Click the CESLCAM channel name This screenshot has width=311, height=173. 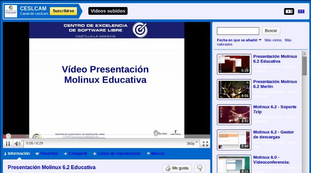click(33, 9)
